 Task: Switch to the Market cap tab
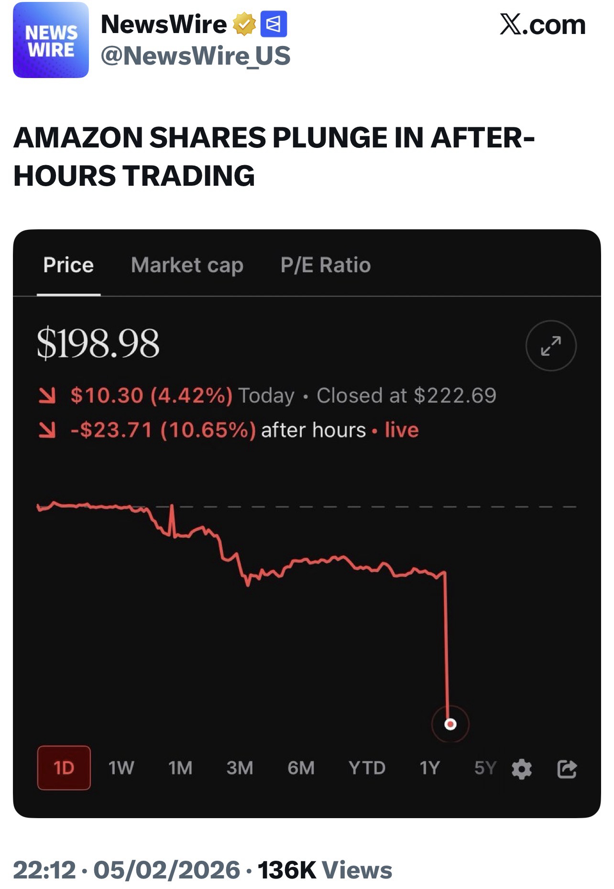(x=187, y=265)
